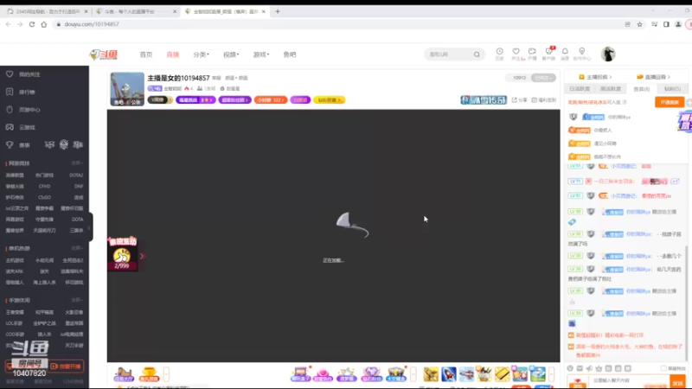
Task: Expand the 游戏 dropdown menu
Action: click(x=261, y=54)
